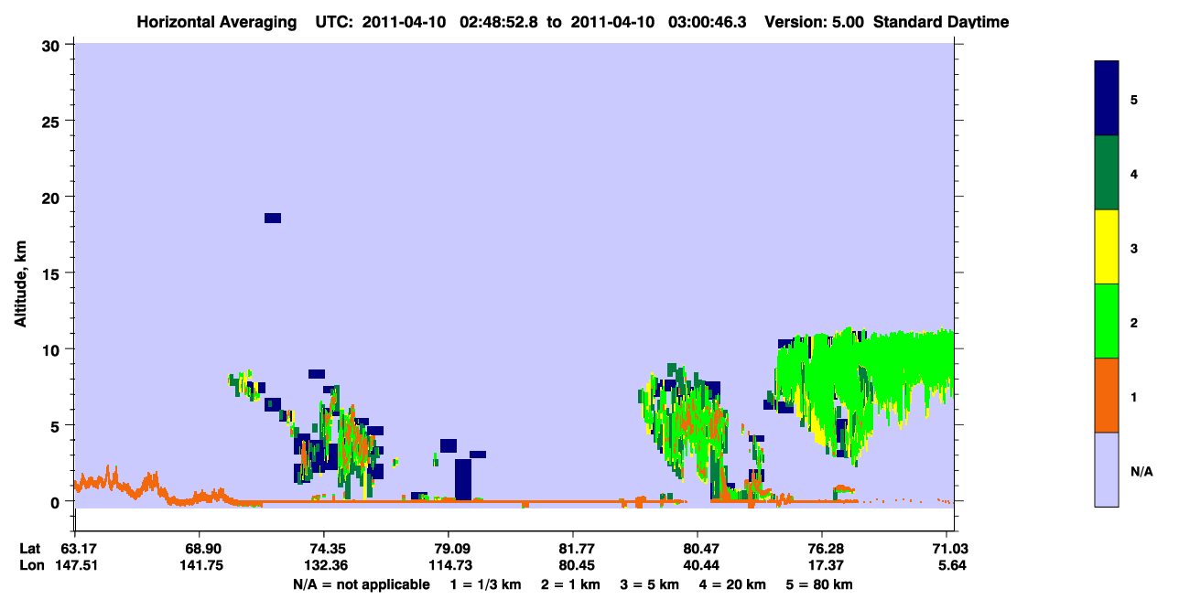Image resolution: width=1190 pixels, height=610 pixels.
Task: Click the yellow colorbar segment labeled 3
Action: 1107,247
